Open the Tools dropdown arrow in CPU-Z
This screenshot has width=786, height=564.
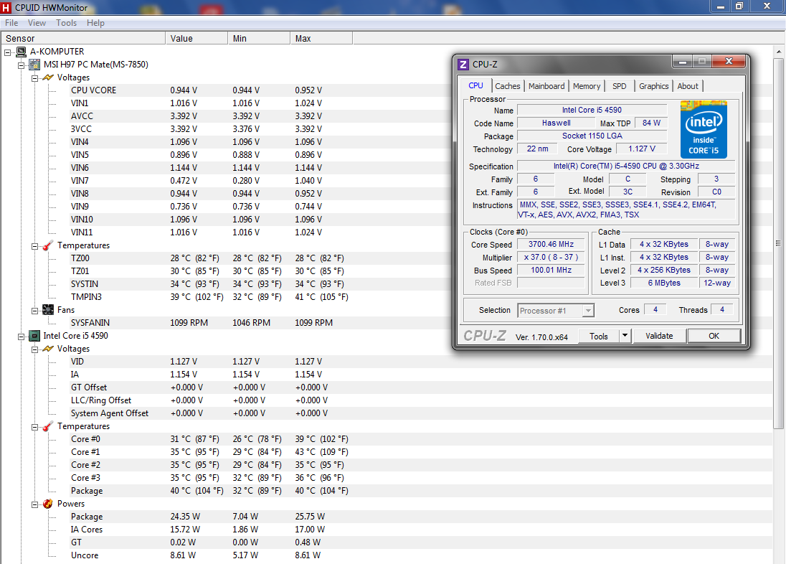624,336
